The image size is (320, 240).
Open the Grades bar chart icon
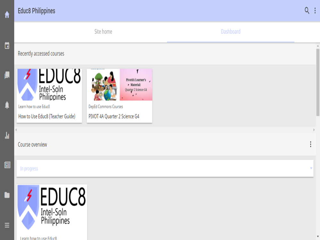pos(7,135)
